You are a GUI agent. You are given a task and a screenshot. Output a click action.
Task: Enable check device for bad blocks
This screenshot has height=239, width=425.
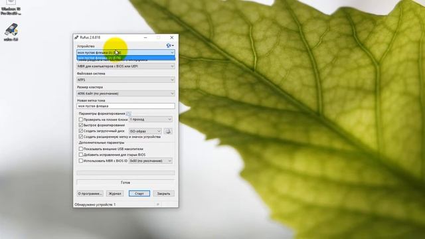tap(81, 119)
